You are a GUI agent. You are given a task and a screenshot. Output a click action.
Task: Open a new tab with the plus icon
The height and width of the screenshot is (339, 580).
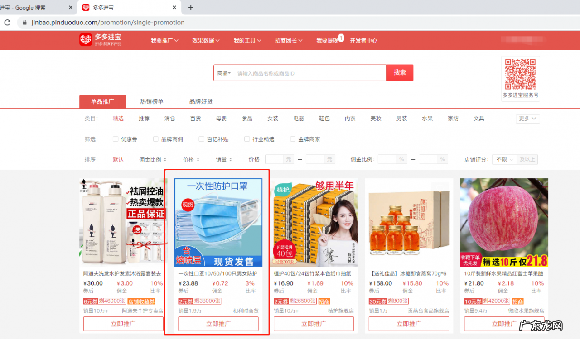(x=190, y=7)
